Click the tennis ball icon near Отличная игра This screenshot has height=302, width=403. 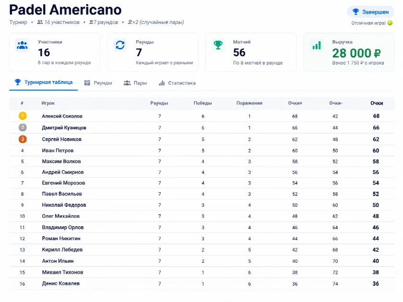coord(390,23)
